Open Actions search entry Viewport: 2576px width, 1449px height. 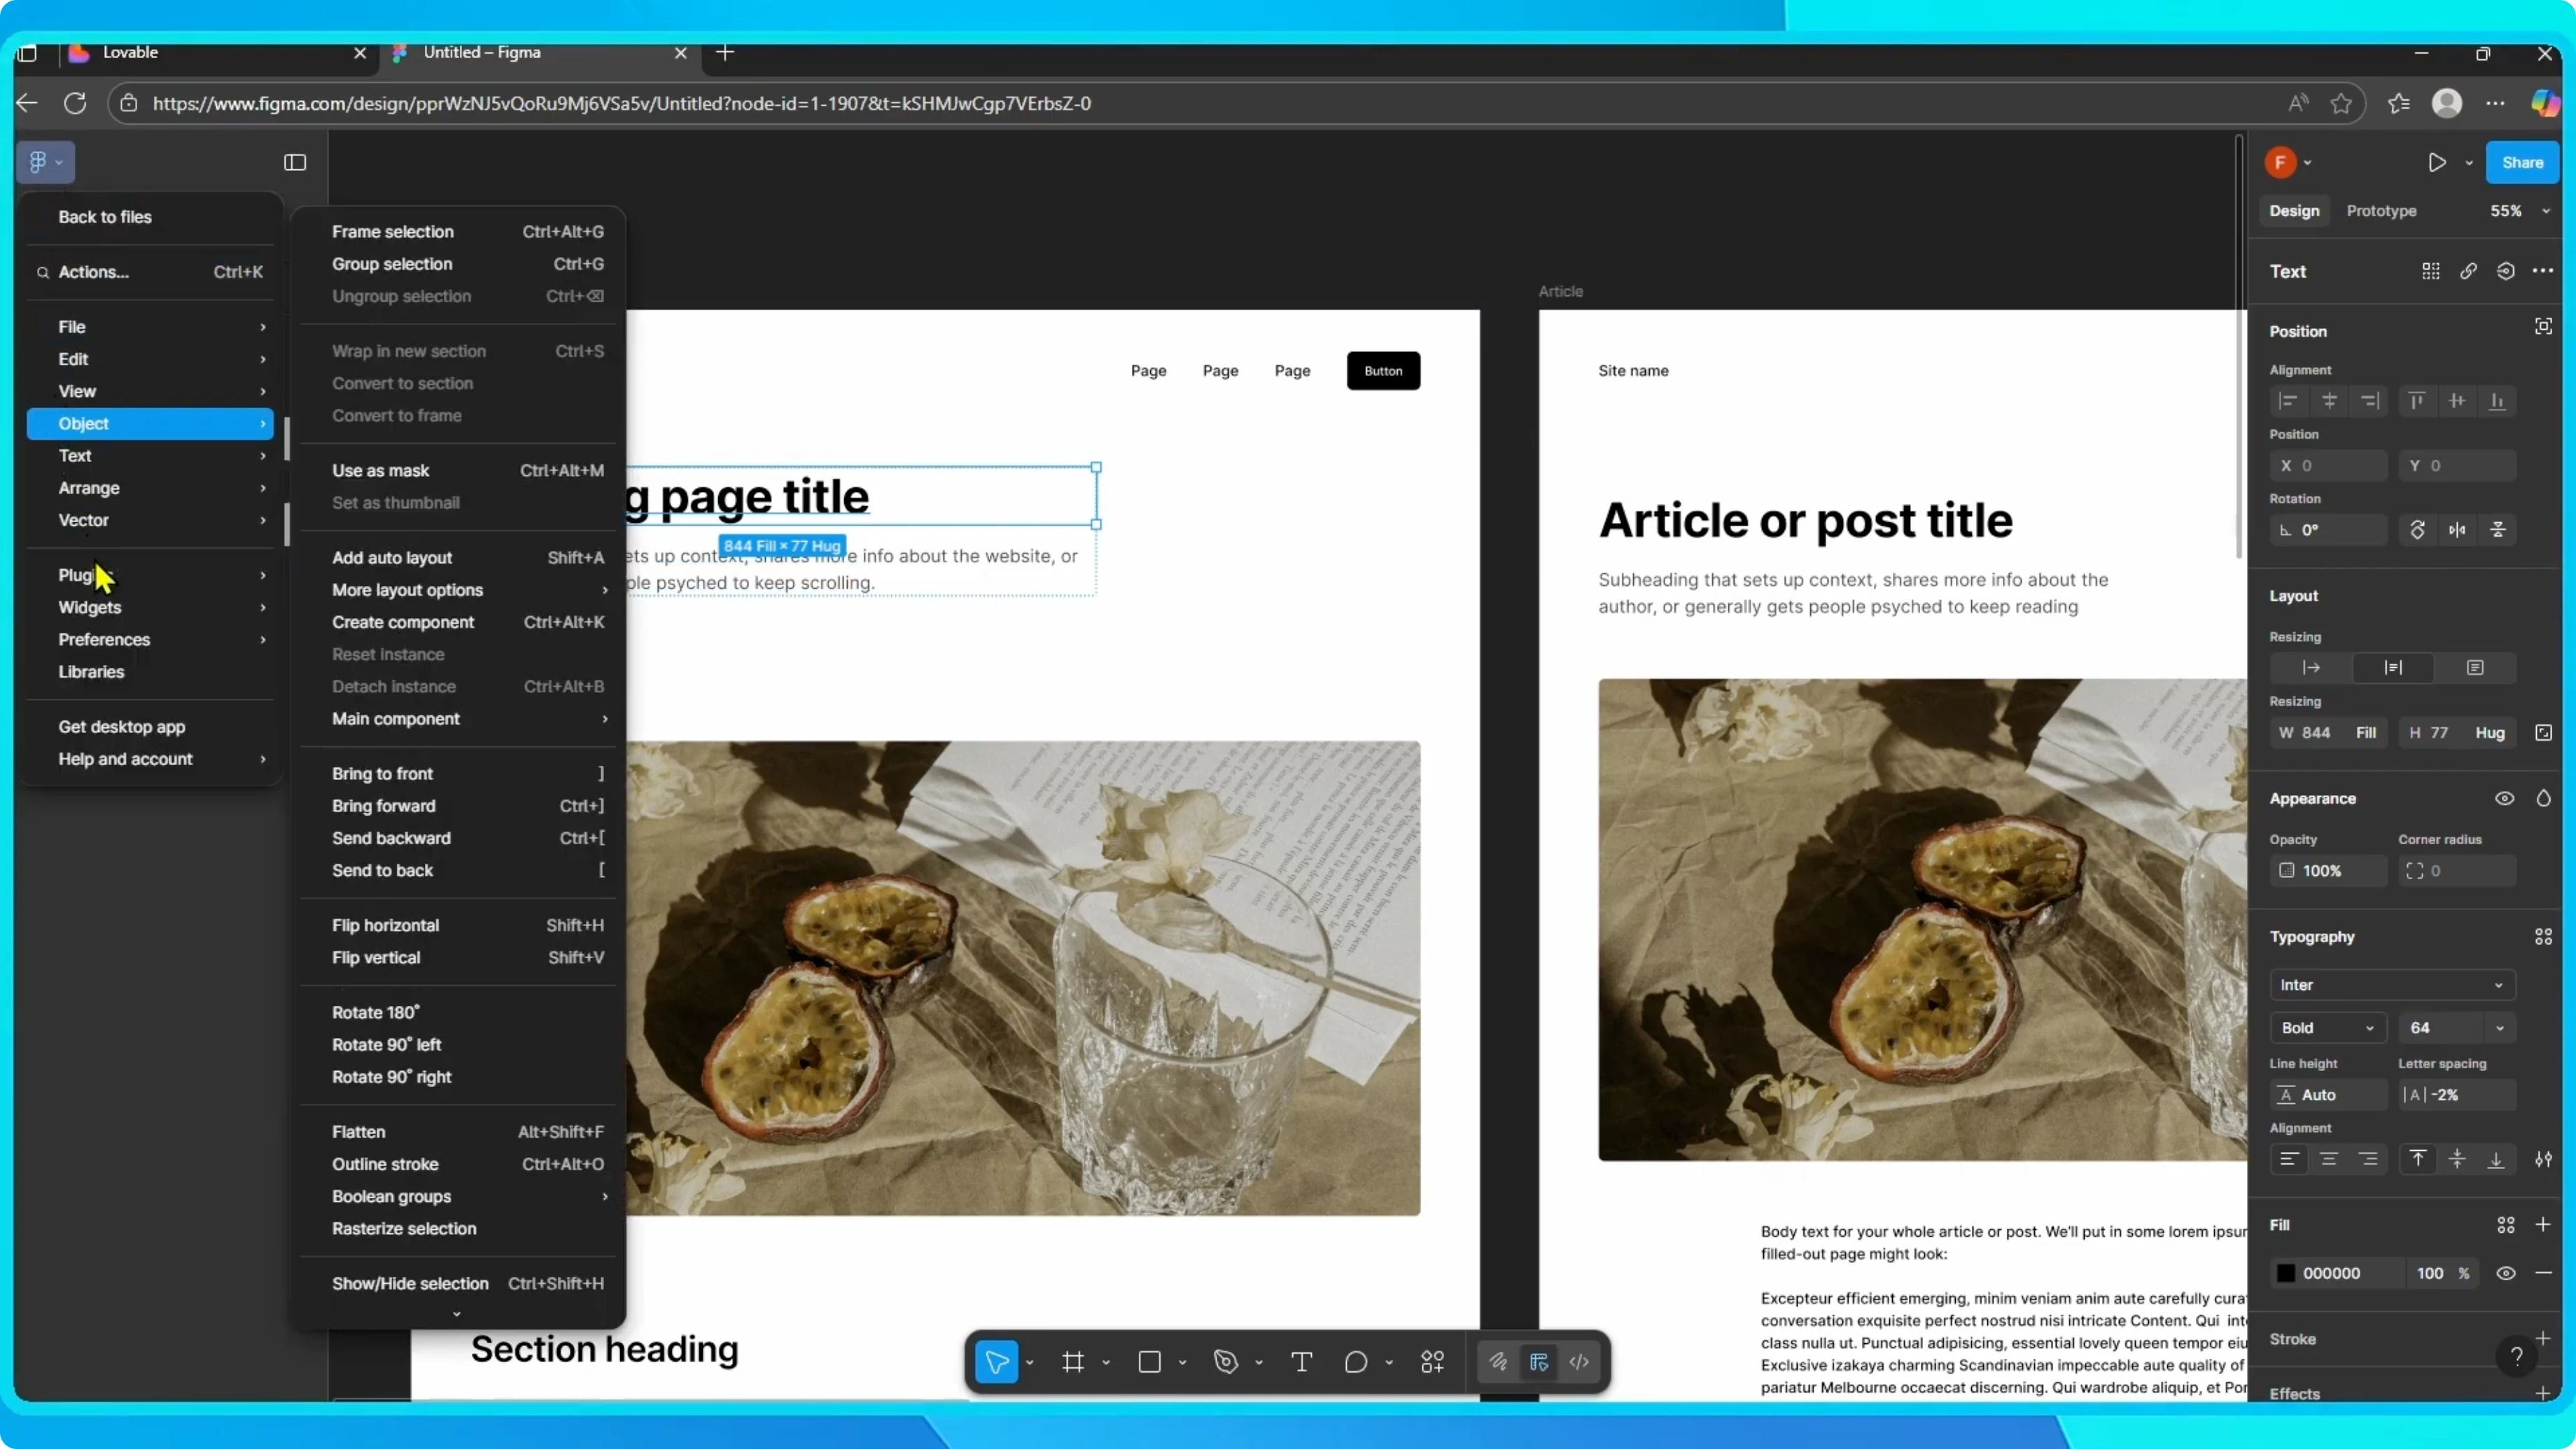pyautogui.click(x=150, y=272)
